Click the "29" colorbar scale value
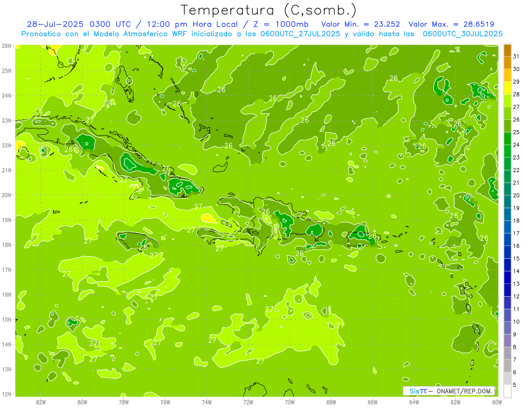 pyautogui.click(x=517, y=82)
